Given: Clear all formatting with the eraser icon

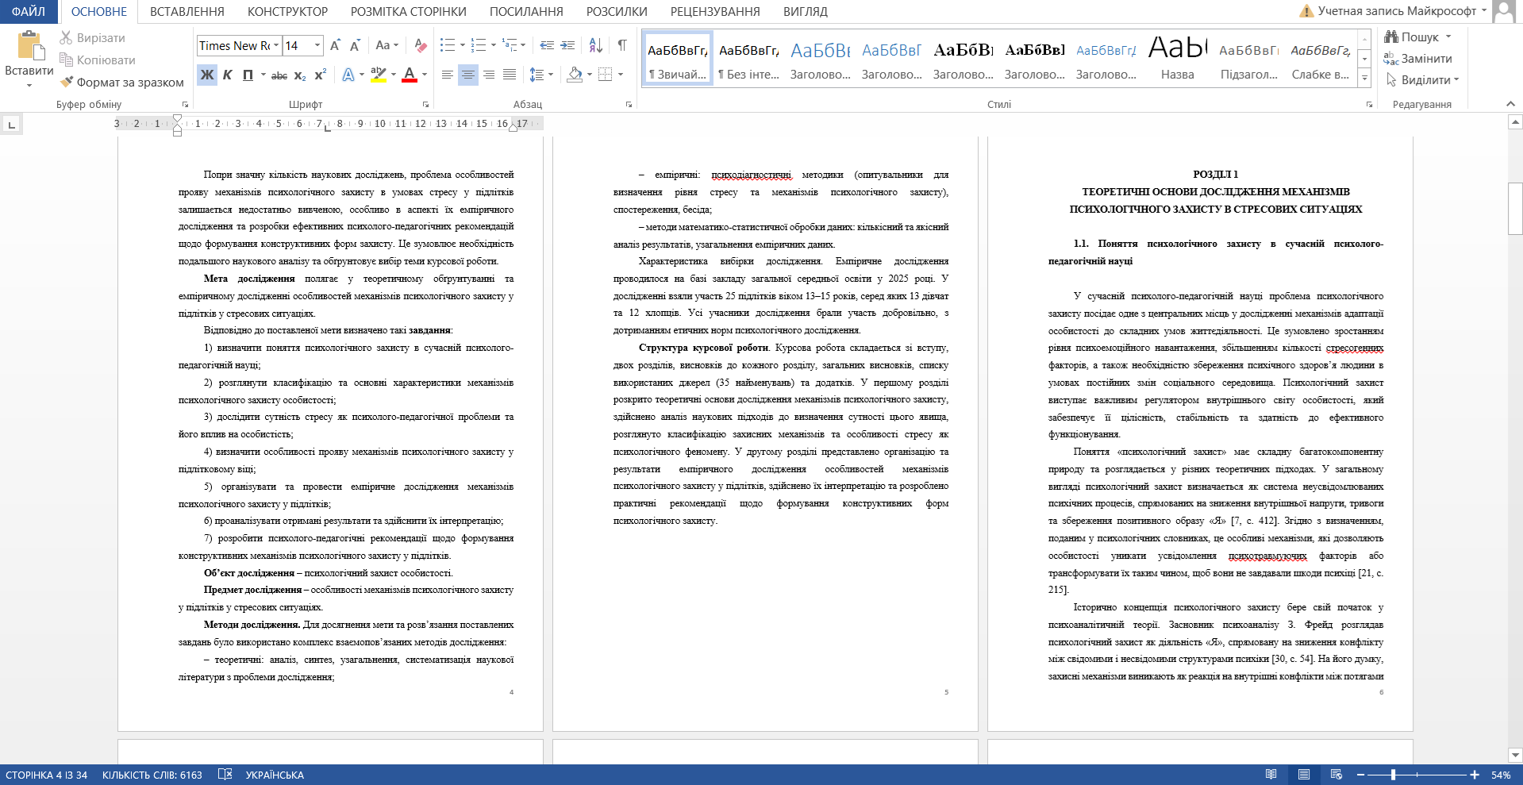Looking at the screenshot, I should click(x=421, y=45).
